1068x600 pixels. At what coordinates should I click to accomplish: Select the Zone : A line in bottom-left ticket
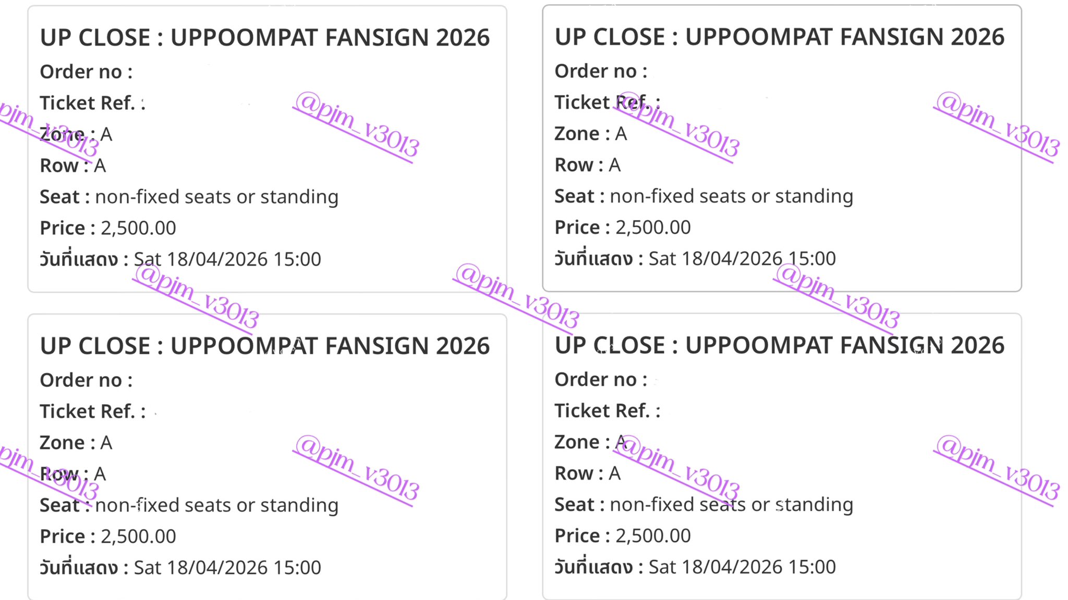coord(76,443)
